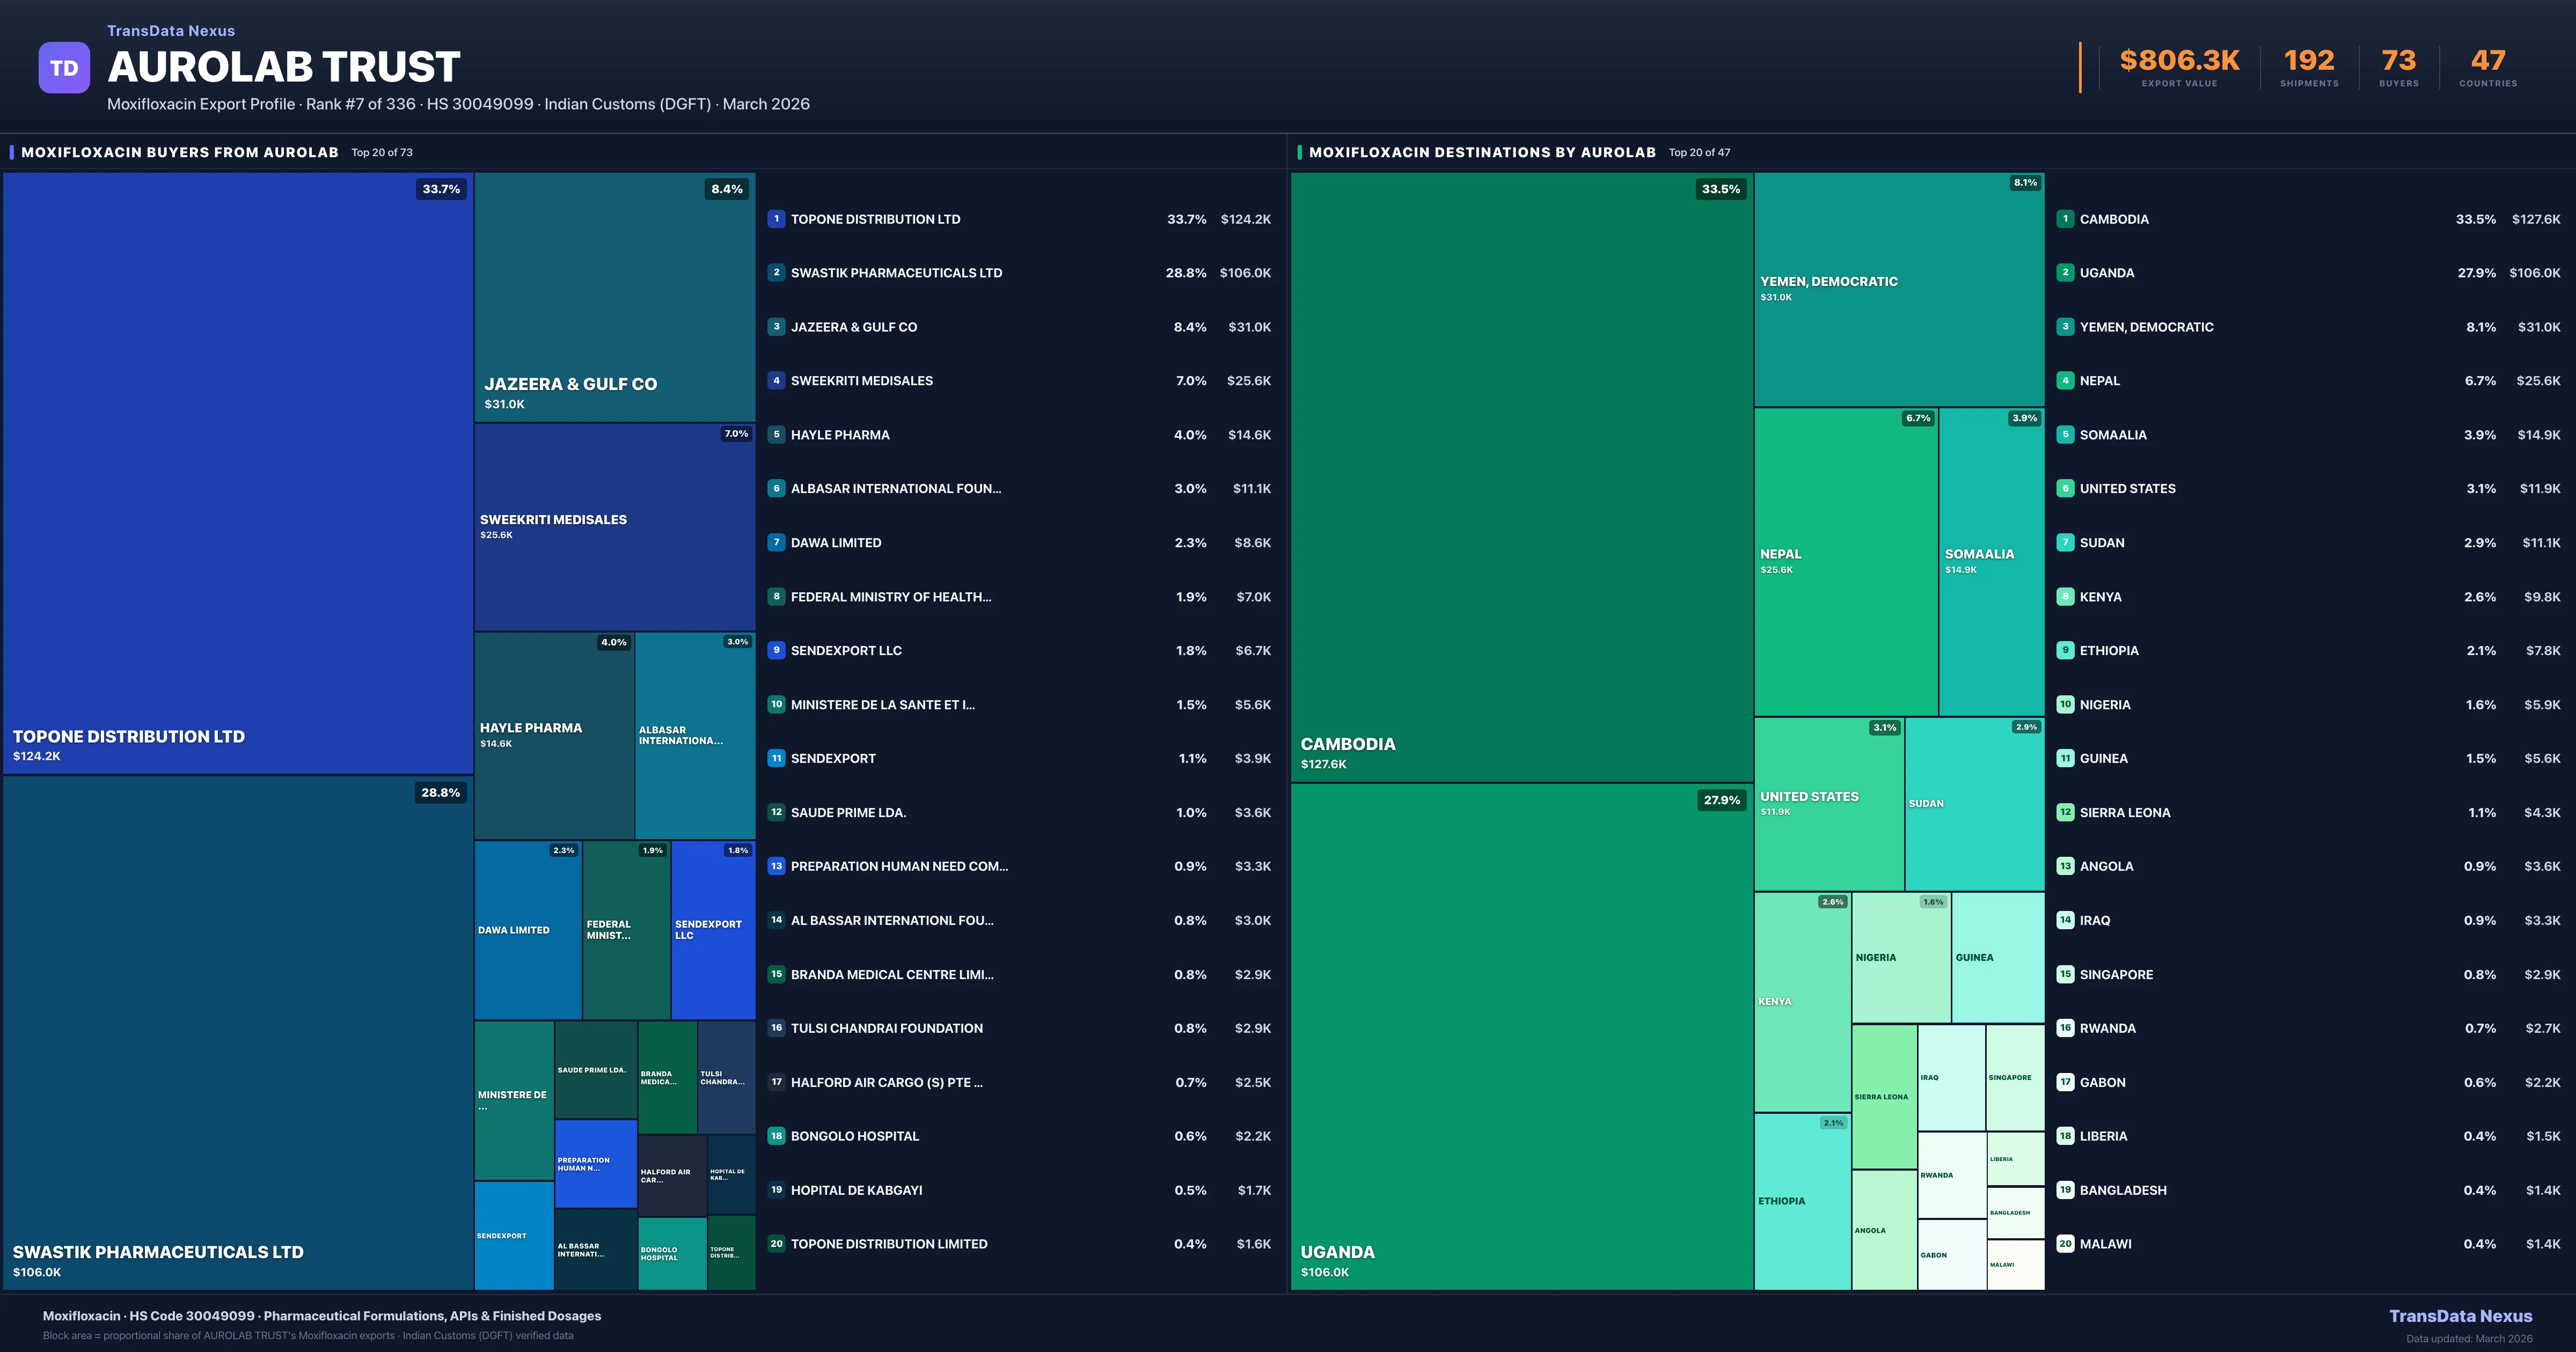Click the NEPAL rectangle in destinations treemap
The width and height of the screenshot is (2576, 1352).
1845,560
